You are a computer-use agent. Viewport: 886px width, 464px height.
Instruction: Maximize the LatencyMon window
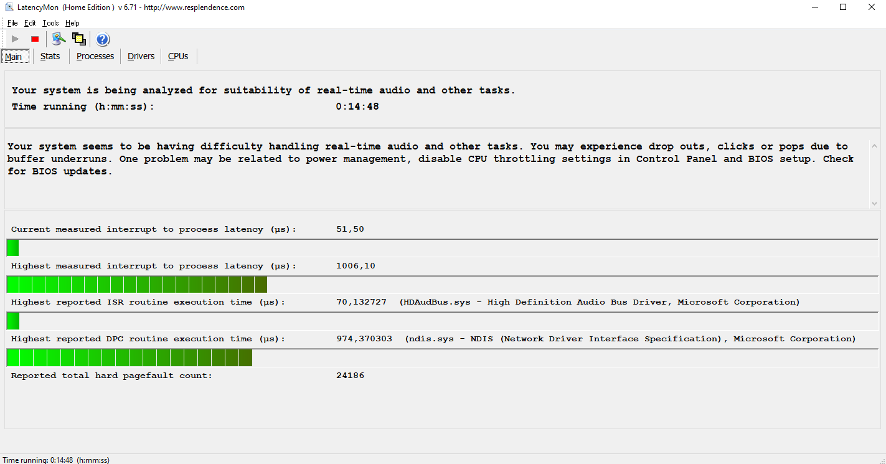point(843,7)
